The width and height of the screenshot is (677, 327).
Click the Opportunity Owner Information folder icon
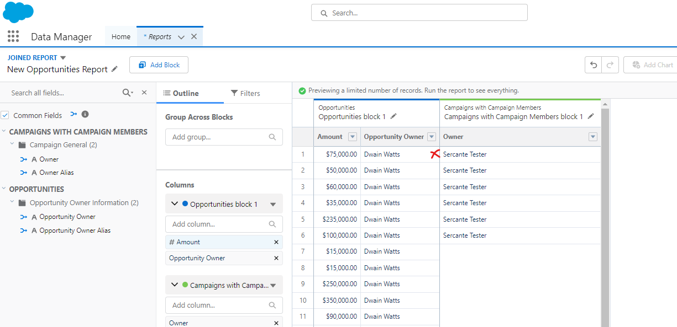pos(22,203)
